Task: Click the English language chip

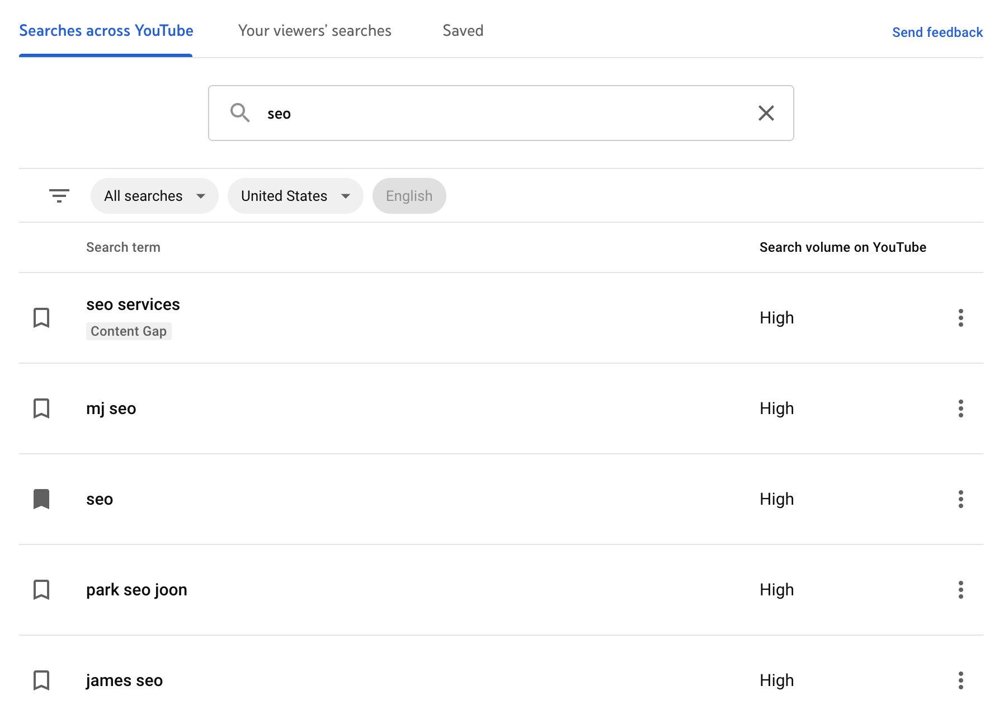Action: point(409,196)
